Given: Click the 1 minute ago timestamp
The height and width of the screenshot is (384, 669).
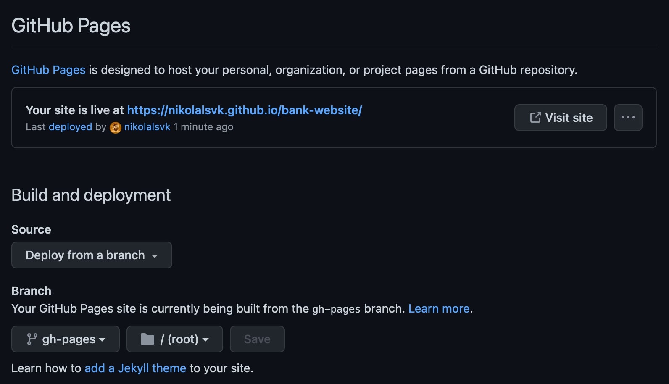Looking at the screenshot, I should (x=203, y=127).
